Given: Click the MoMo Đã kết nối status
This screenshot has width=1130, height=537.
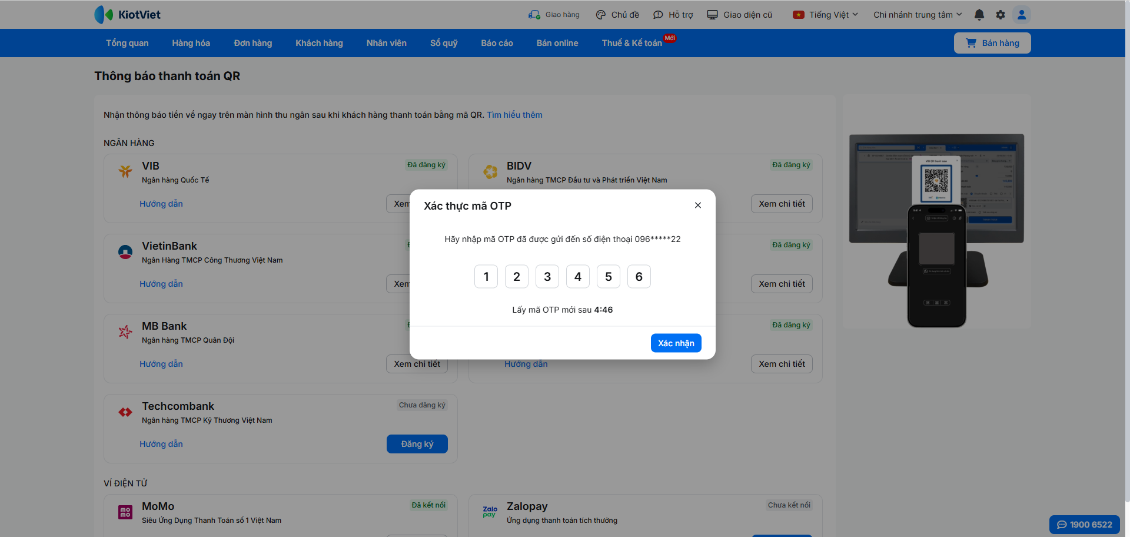Looking at the screenshot, I should pos(428,505).
